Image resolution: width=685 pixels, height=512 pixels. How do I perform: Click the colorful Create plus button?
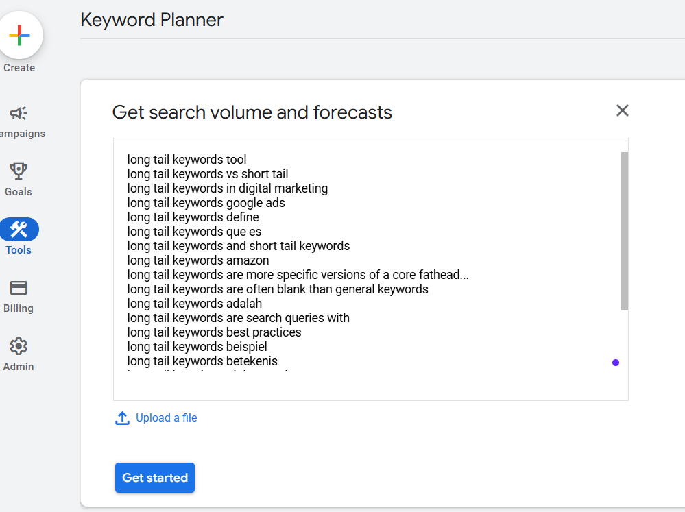pos(19,35)
